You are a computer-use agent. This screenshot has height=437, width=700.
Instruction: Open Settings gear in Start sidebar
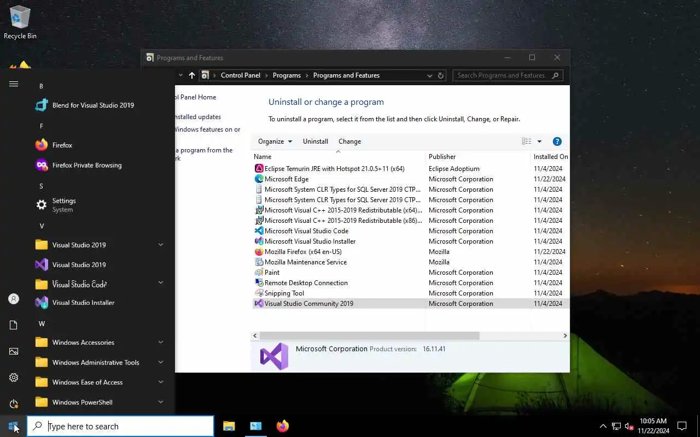click(14, 377)
